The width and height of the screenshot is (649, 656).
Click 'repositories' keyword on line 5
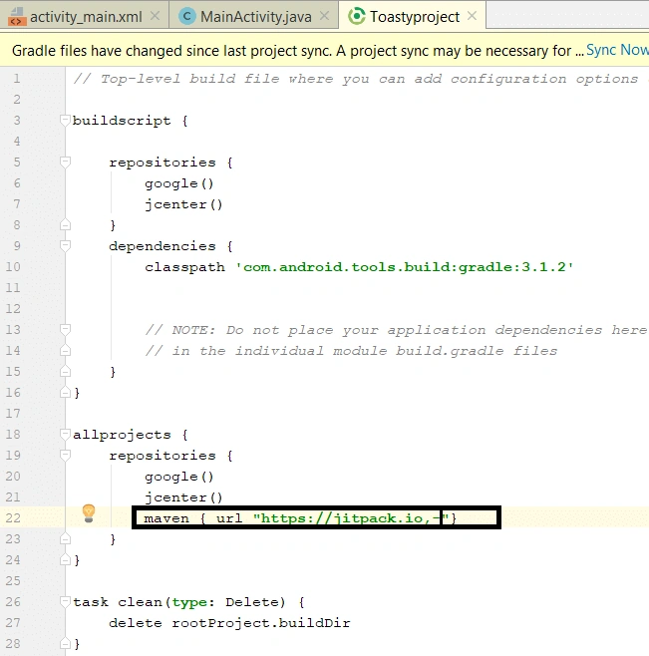point(162,163)
